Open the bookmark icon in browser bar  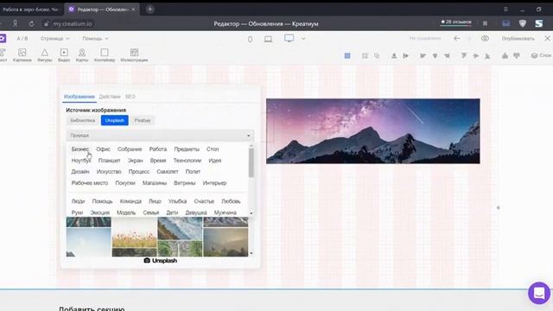click(485, 23)
